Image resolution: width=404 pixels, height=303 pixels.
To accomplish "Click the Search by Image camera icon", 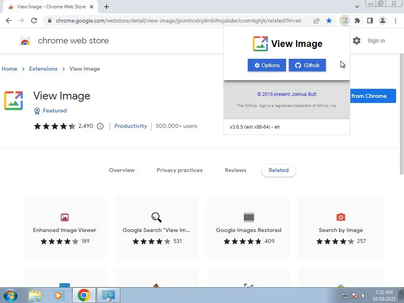I will pos(340,217).
